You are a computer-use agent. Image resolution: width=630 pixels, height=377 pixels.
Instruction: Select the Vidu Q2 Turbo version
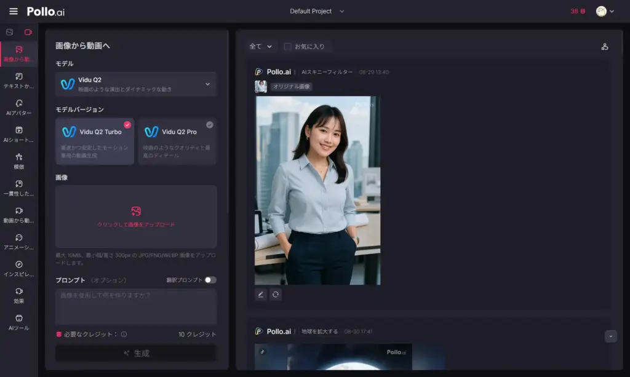click(95, 141)
